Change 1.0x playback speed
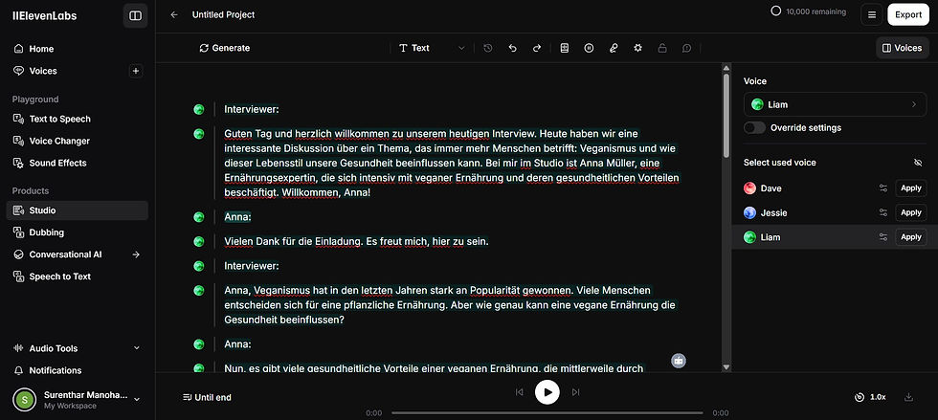 coord(870,397)
